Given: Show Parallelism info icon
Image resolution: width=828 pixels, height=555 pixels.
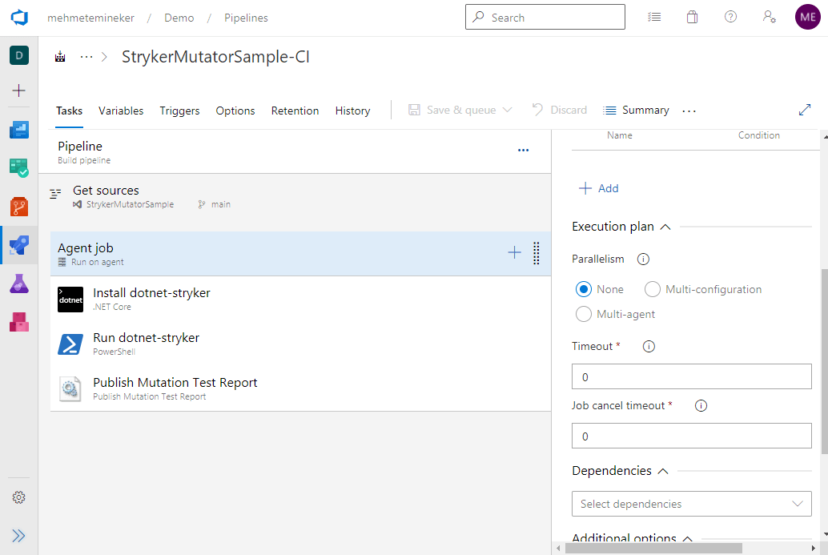Looking at the screenshot, I should tap(643, 259).
